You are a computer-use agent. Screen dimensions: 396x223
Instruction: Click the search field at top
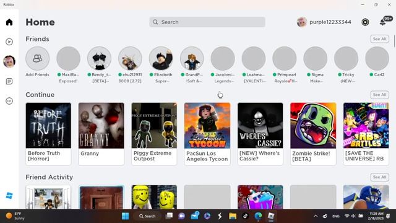[x=207, y=22]
